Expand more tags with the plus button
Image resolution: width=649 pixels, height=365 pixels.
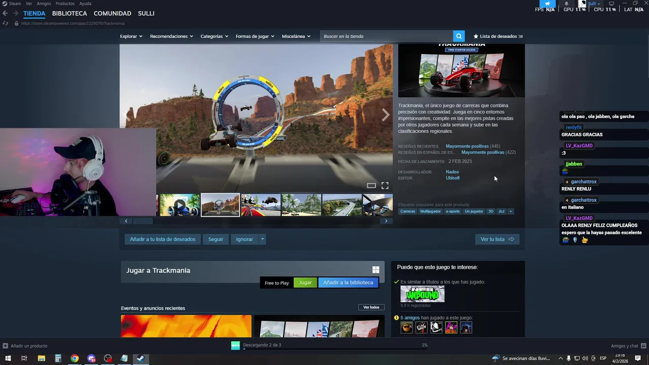[511, 211]
